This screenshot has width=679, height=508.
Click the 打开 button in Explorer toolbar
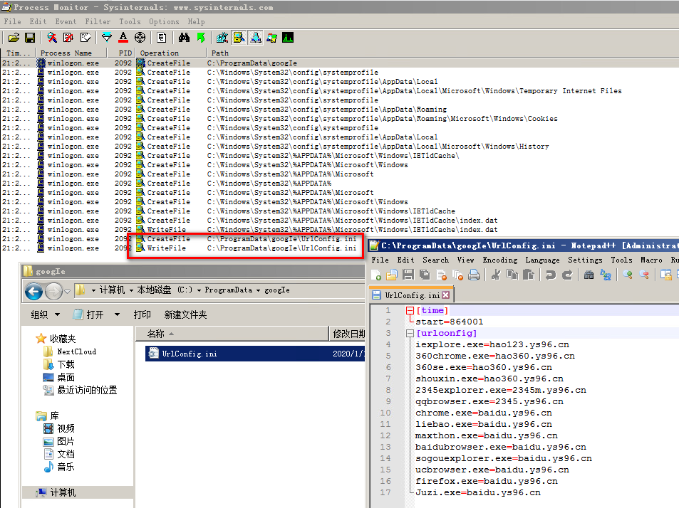(x=89, y=314)
